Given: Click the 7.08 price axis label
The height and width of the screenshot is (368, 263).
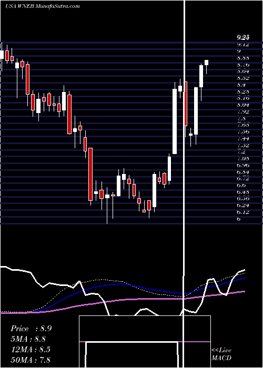Looking at the screenshot, I should point(243,159).
